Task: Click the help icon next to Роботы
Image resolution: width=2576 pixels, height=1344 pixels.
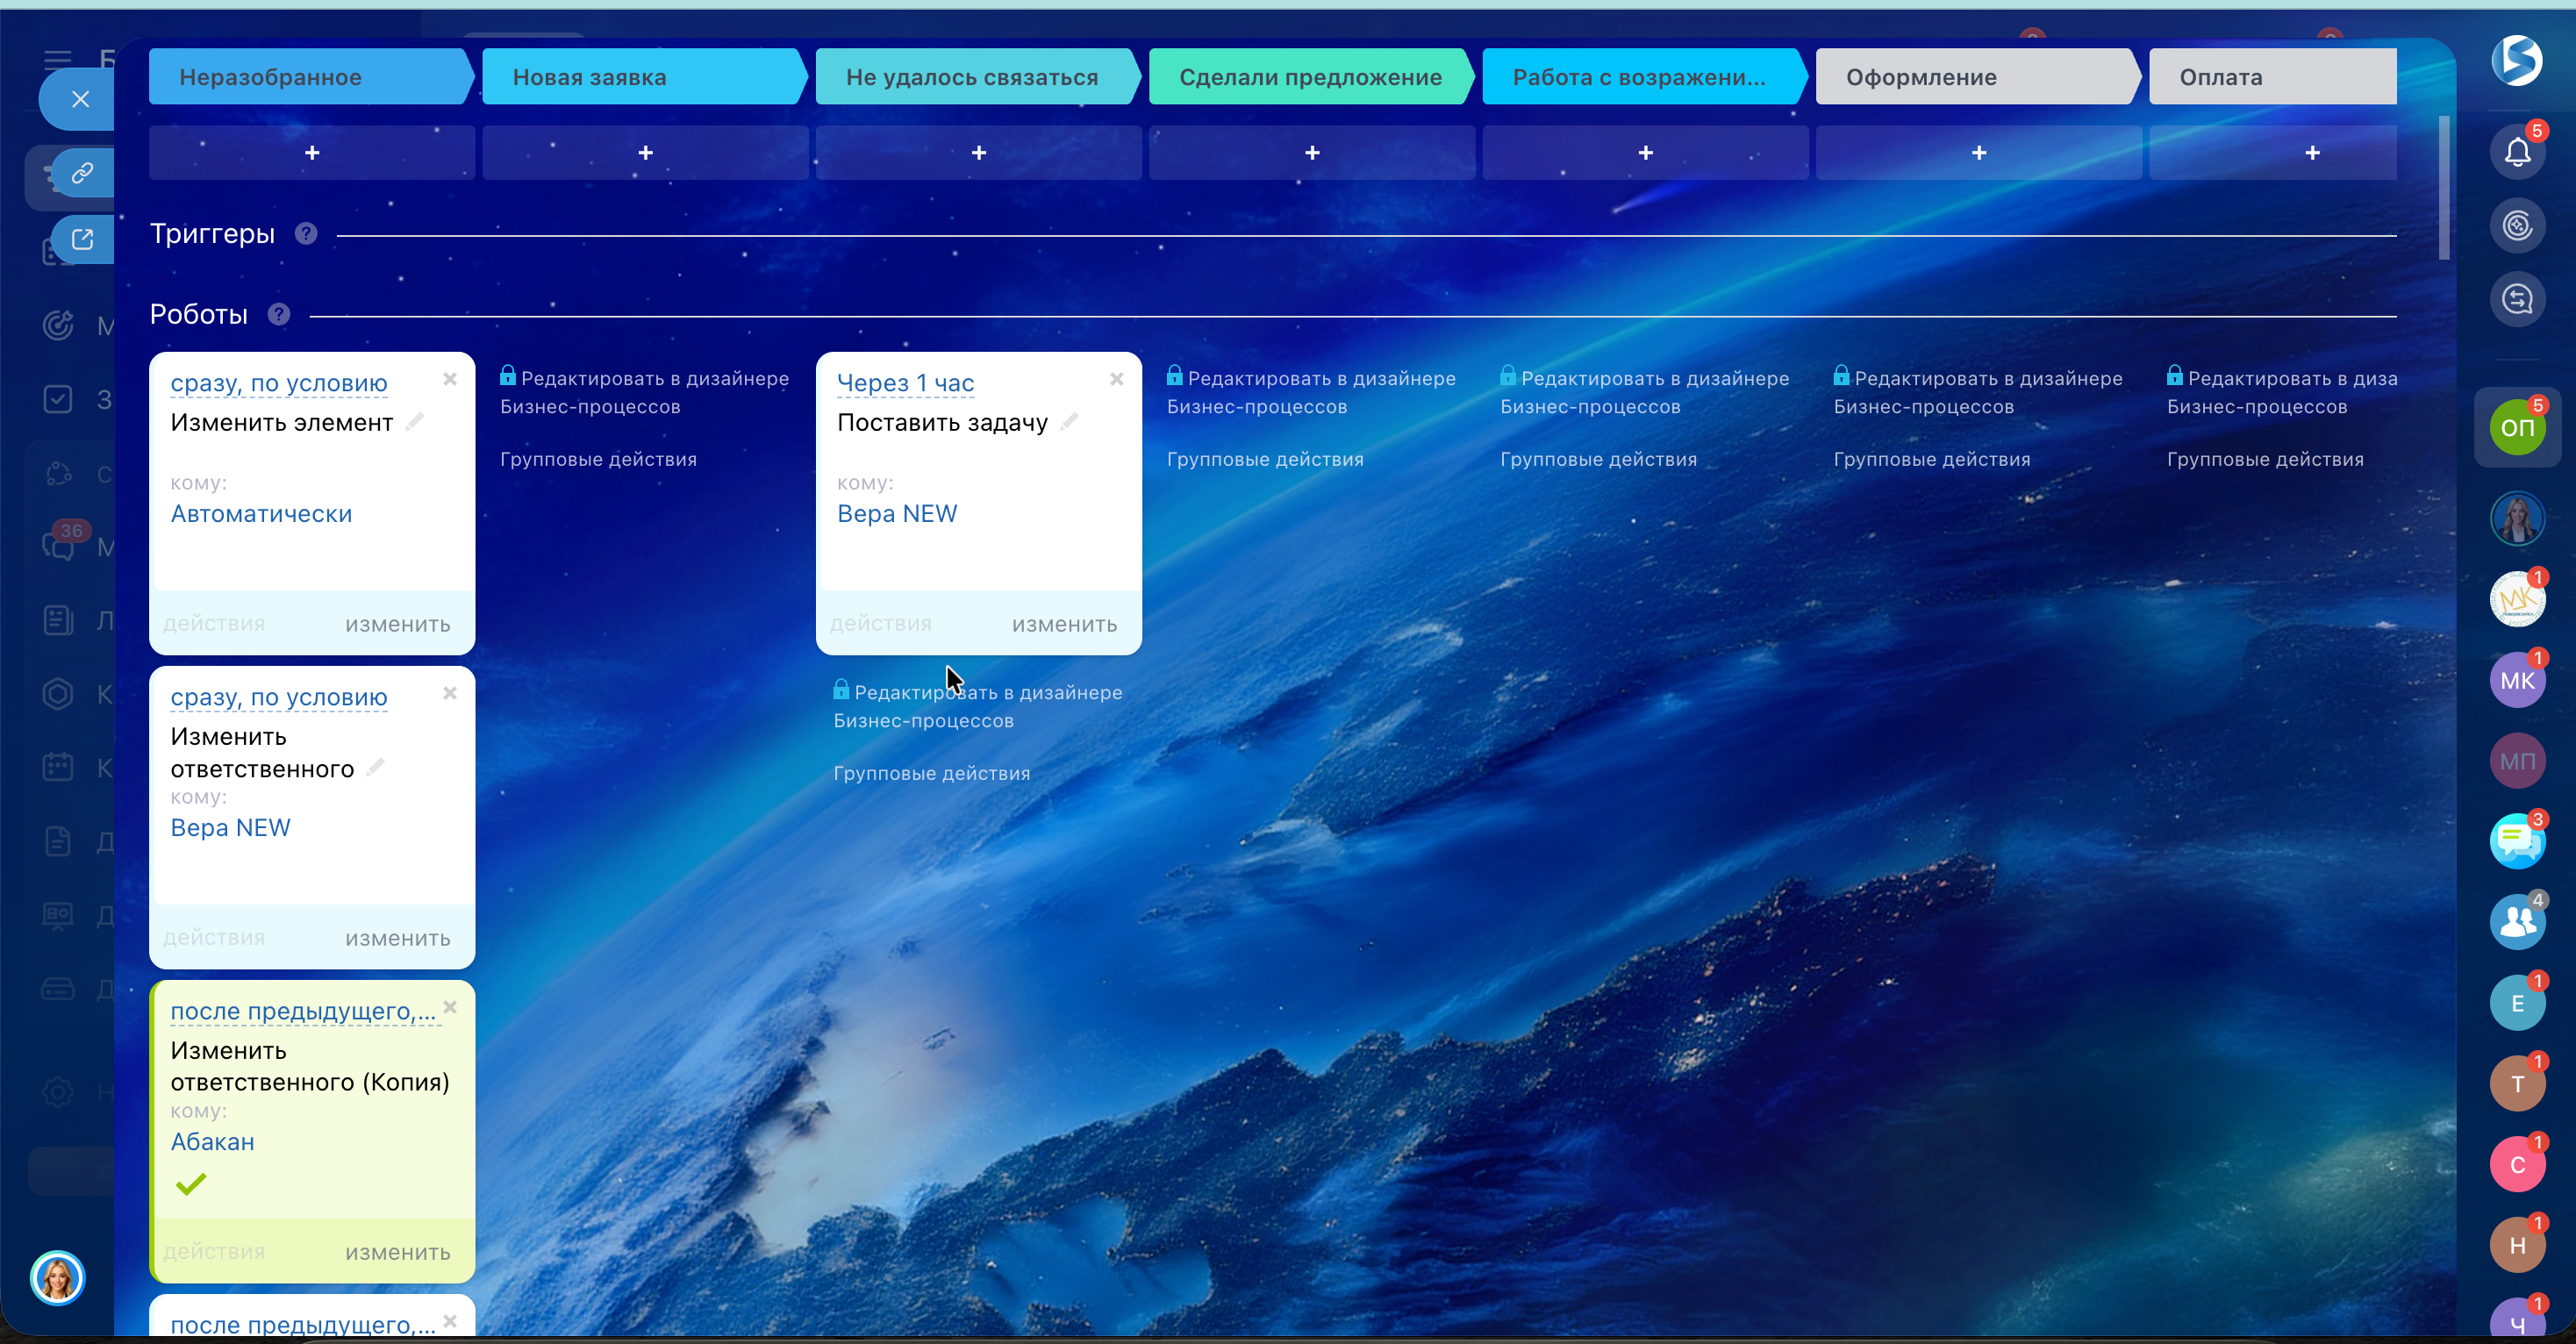Action: click(279, 314)
